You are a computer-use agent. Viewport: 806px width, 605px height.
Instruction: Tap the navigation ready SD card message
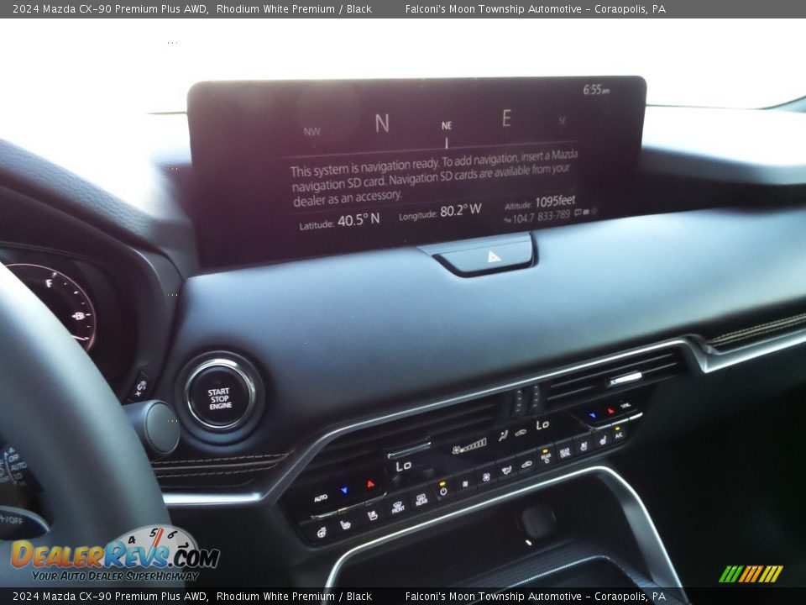[x=434, y=177]
